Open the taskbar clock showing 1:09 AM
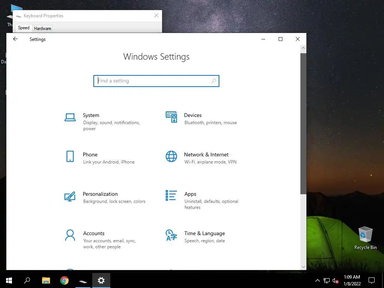The image size is (384, 288). pyautogui.click(x=352, y=280)
